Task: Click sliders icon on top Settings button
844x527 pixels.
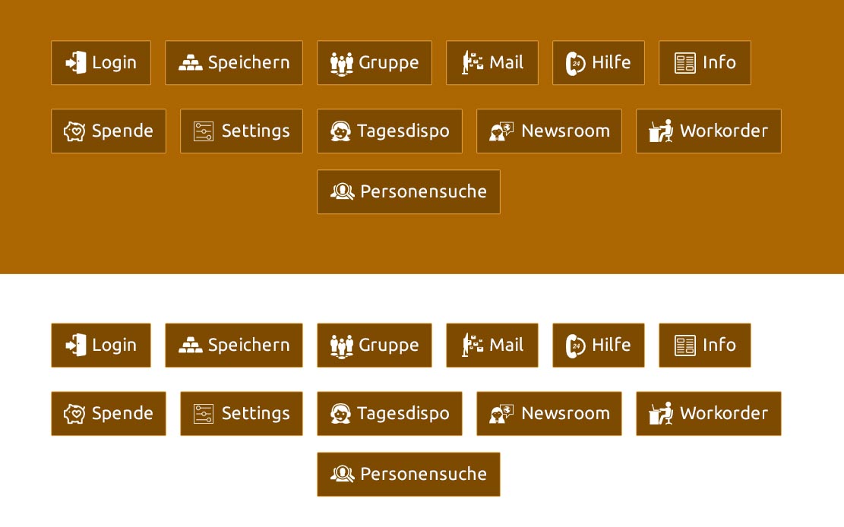Action: click(204, 131)
